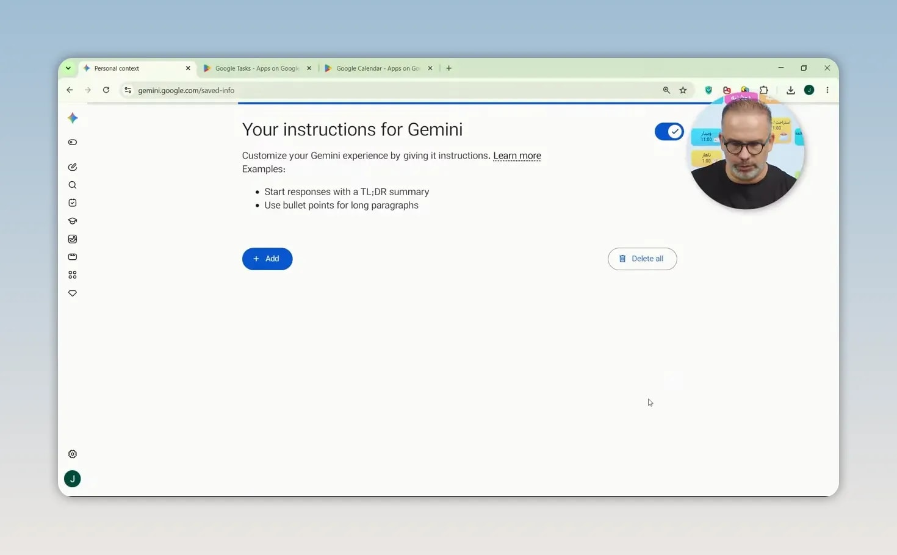897x555 pixels.
Task: Toggle off the Gemini instructions switch
Action: [x=669, y=132]
